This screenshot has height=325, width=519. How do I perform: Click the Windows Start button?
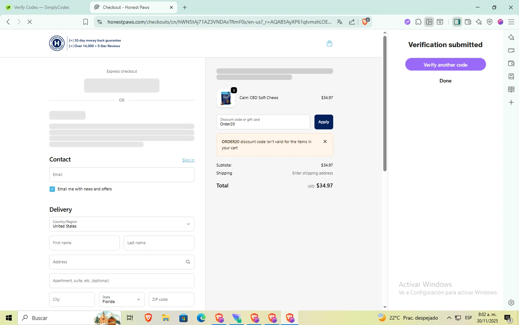tap(9, 318)
